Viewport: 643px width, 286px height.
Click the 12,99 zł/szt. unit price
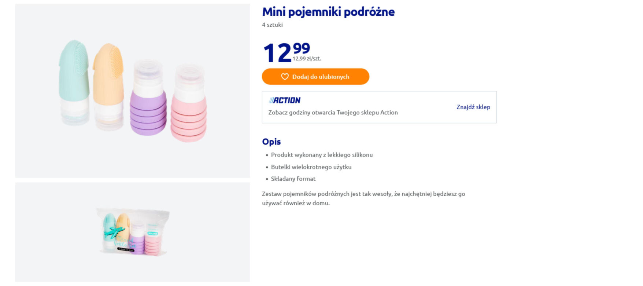point(307,59)
